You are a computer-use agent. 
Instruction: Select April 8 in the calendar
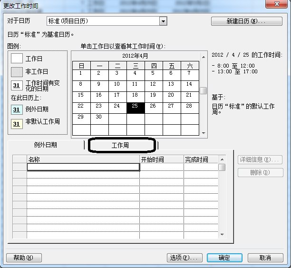tap(81, 86)
